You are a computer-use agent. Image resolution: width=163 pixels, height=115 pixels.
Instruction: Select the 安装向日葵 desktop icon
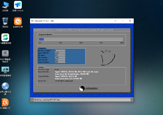click(18, 22)
